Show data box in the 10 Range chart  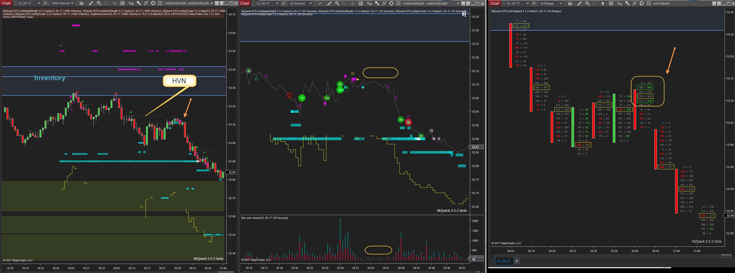[x=611, y=3]
